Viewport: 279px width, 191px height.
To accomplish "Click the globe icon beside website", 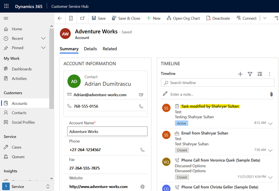I will pos(142,187).
